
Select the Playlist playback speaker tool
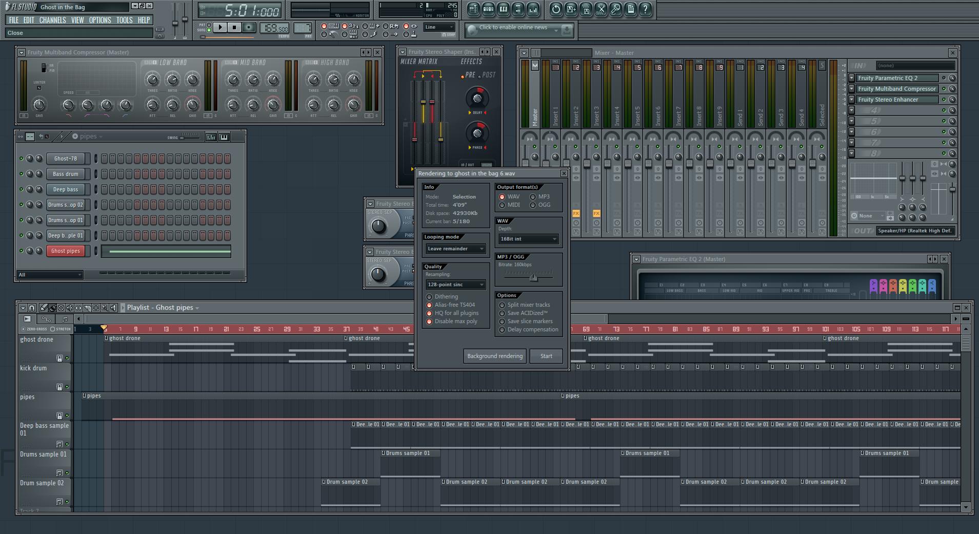tap(113, 308)
